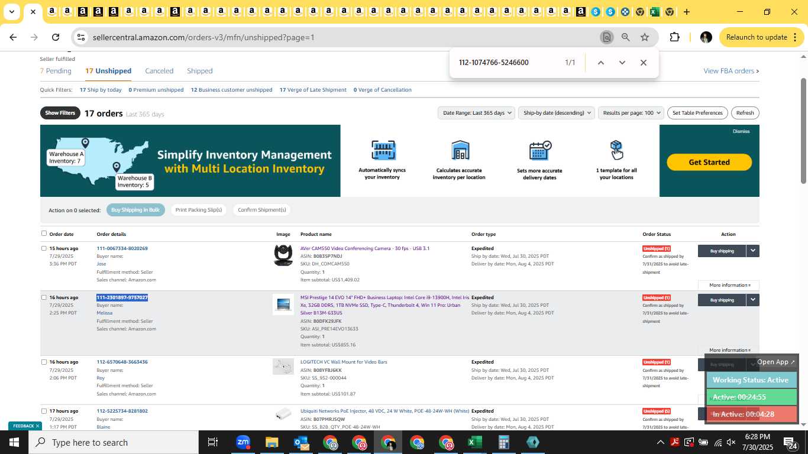This screenshot has width=808, height=454.
Task: Open File Explorer from the taskbar
Action: (x=272, y=442)
